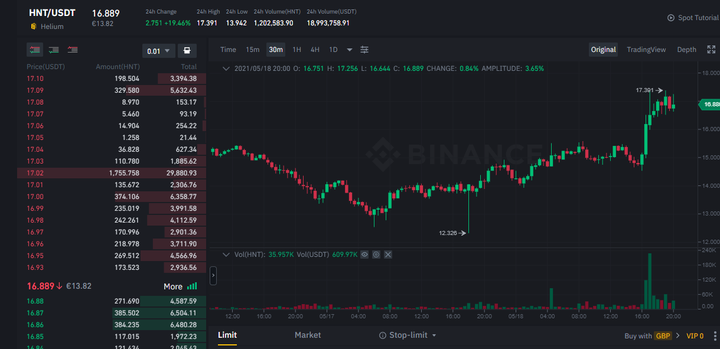
Task: Select the 1D chart interval
Action: 333,50
